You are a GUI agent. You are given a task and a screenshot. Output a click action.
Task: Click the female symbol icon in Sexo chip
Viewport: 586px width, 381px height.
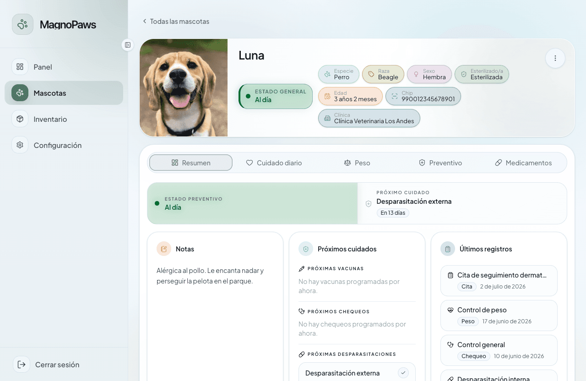click(x=416, y=74)
